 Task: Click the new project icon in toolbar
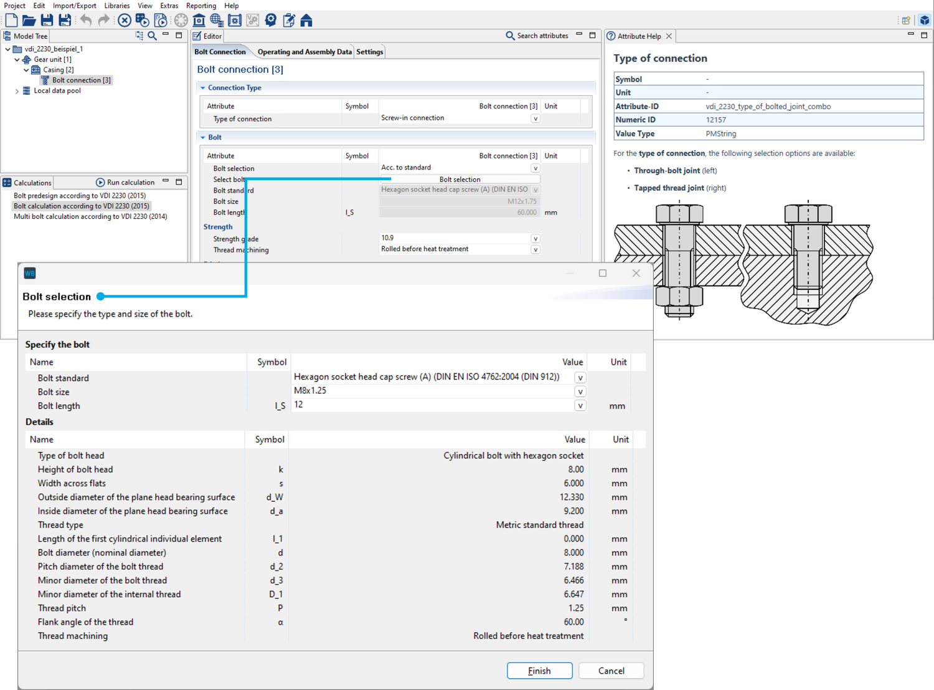(x=11, y=21)
